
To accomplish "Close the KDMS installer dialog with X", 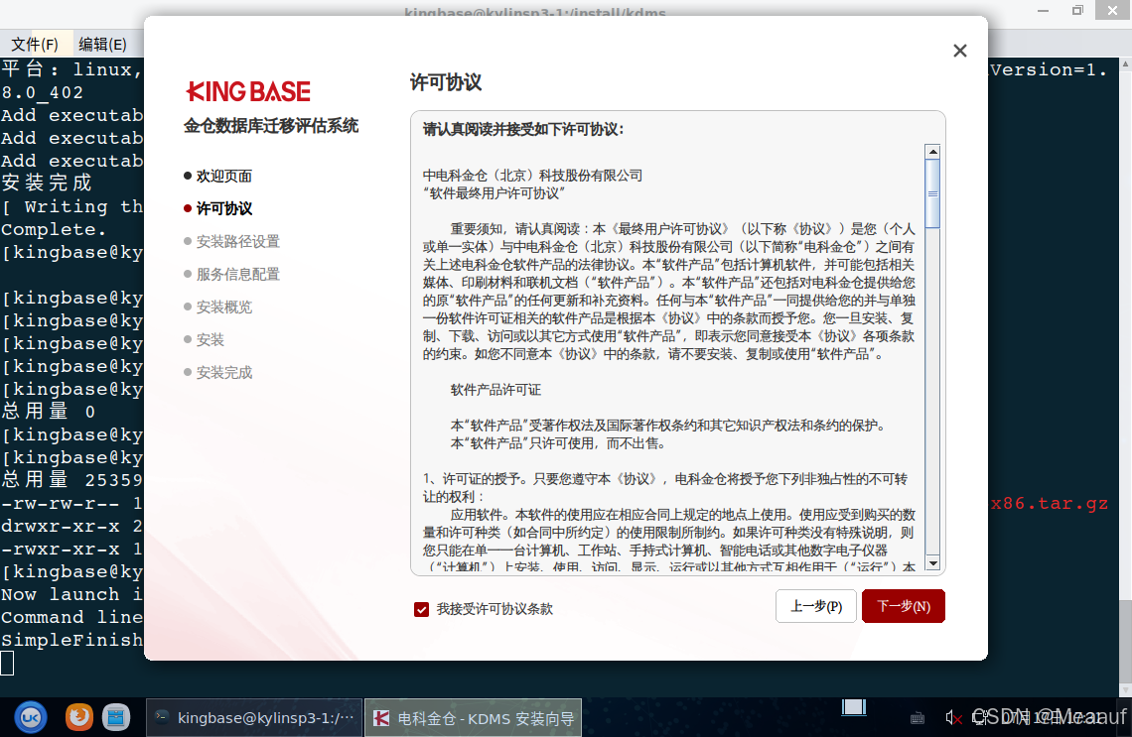I will pyautogui.click(x=959, y=51).
